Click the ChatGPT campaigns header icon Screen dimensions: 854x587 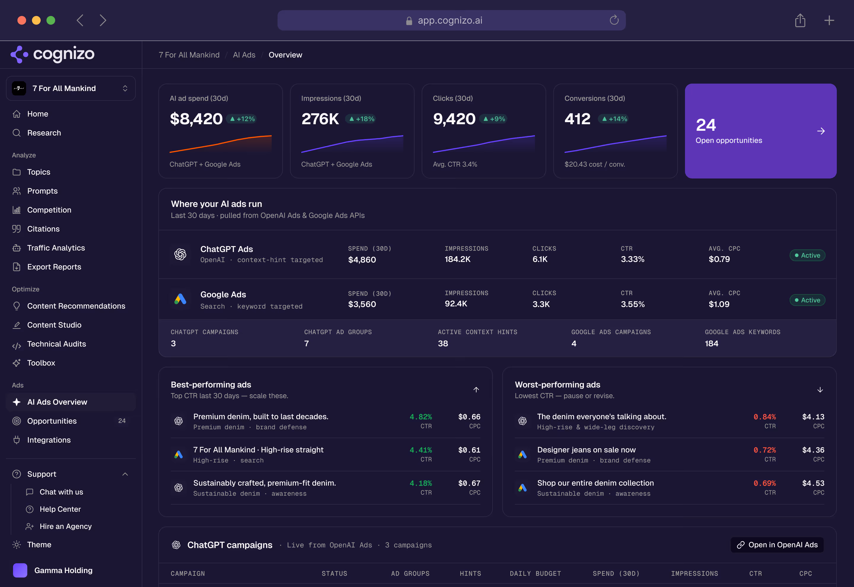click(176, 545)
